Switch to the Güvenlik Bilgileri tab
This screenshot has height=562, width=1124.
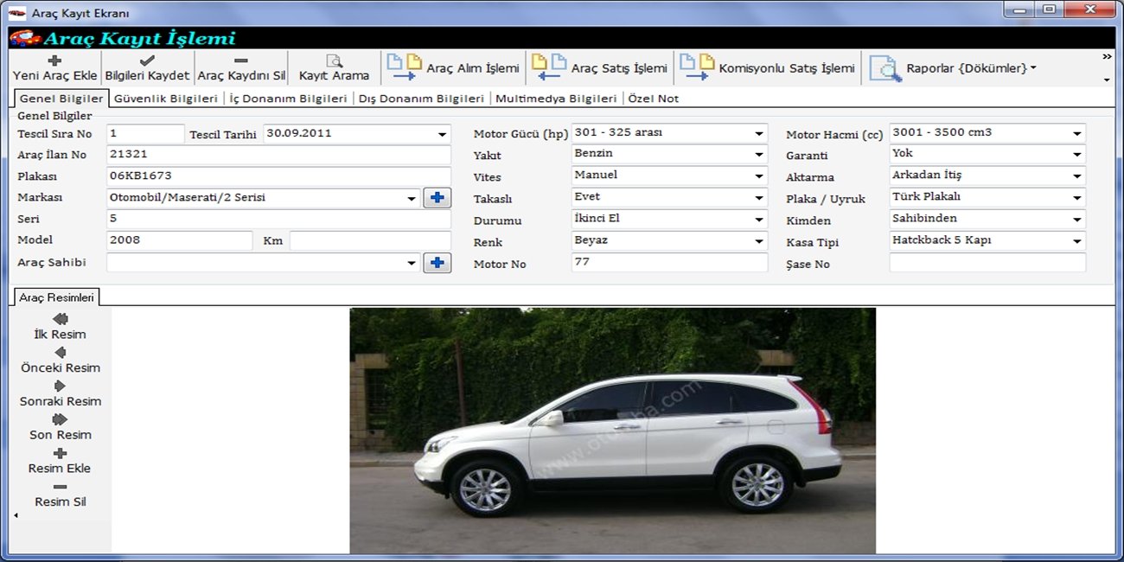166,99
